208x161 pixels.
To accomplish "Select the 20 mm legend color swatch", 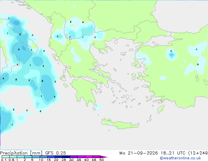I will click(x=58, y=157).
